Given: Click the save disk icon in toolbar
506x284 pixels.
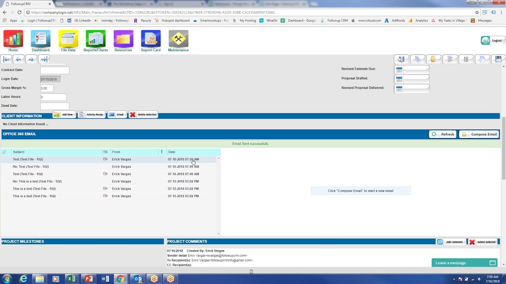Looking at the screenshot, I should (498, 59).
